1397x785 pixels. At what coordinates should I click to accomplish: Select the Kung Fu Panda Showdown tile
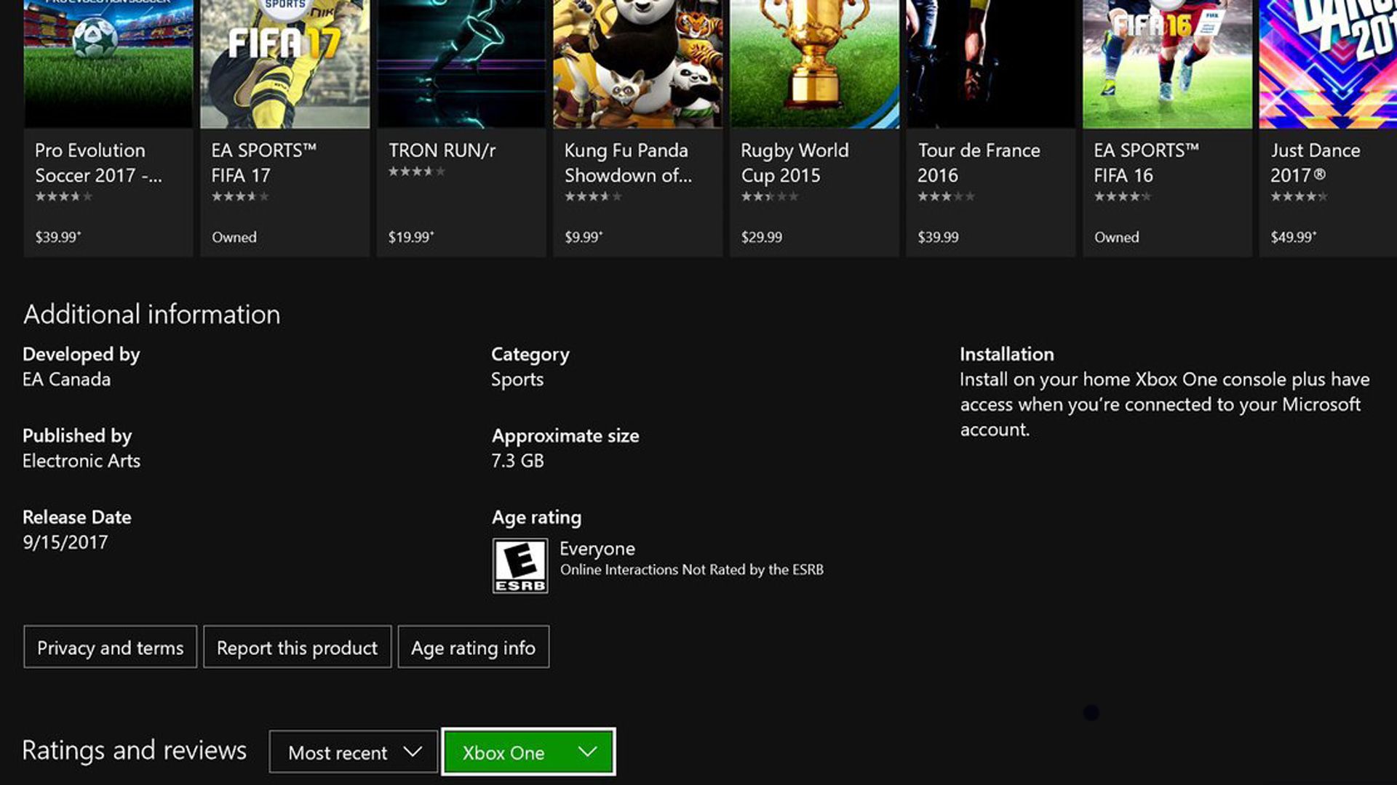coord(637,62)
